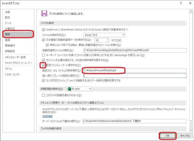Toggle show other save locations checkbox
Viewport: 194px width, 141px height.
[x=43, y=60]
